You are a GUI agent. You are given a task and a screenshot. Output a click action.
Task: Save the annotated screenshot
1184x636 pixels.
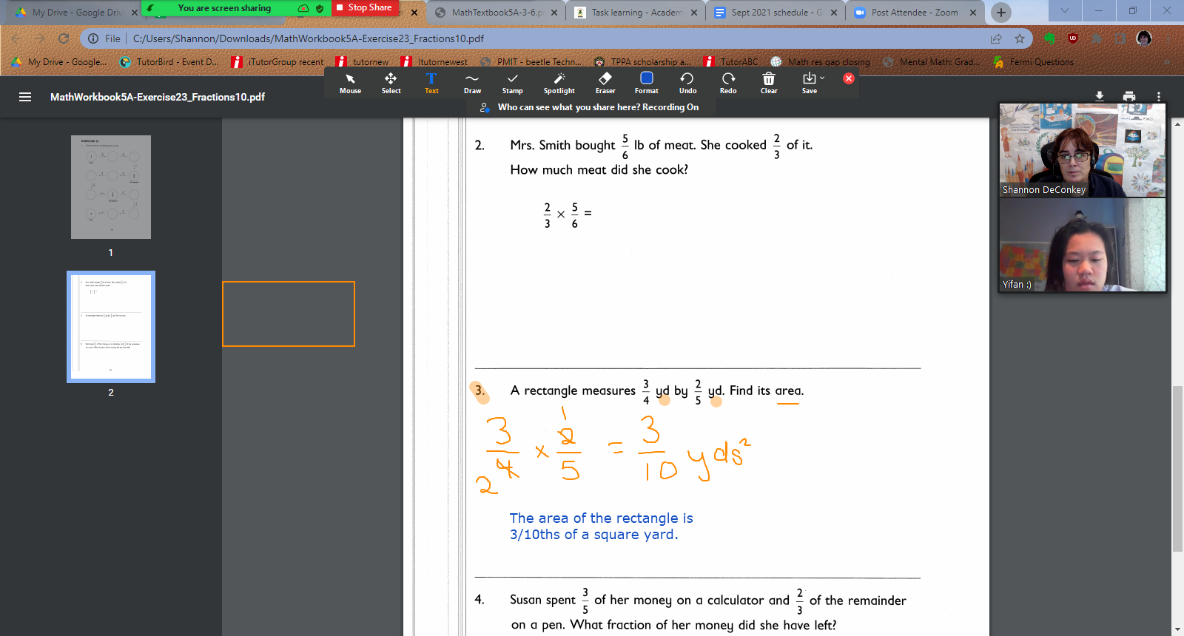point(809,83)
